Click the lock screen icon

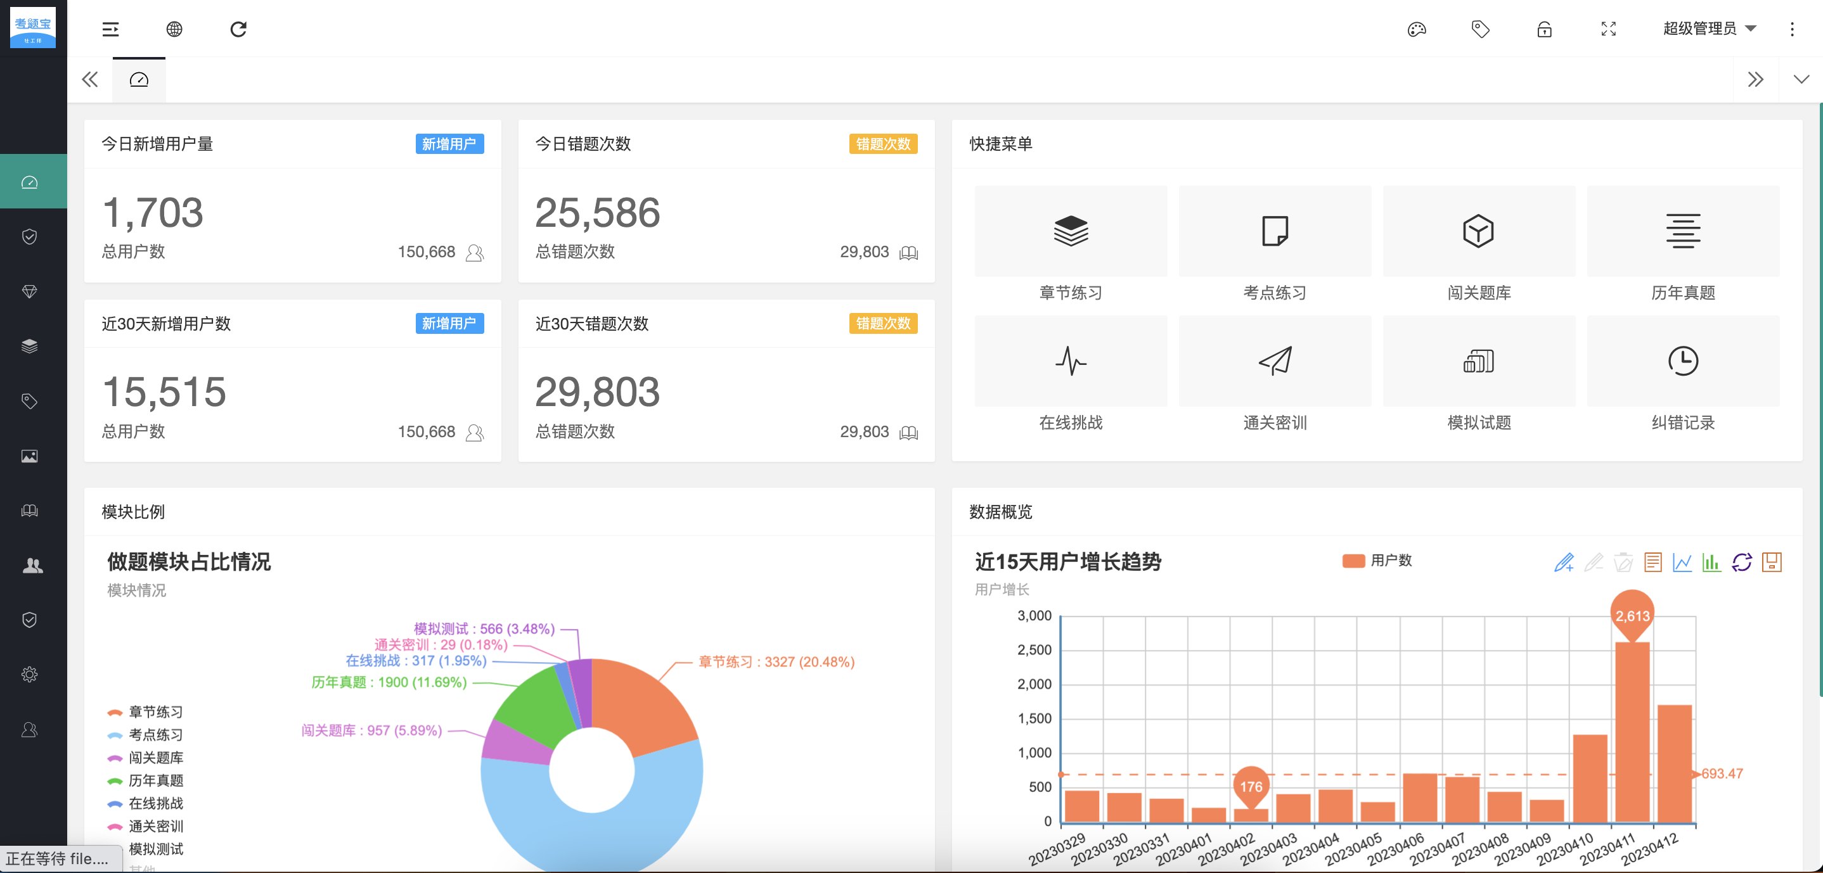tap(1544, 29)
